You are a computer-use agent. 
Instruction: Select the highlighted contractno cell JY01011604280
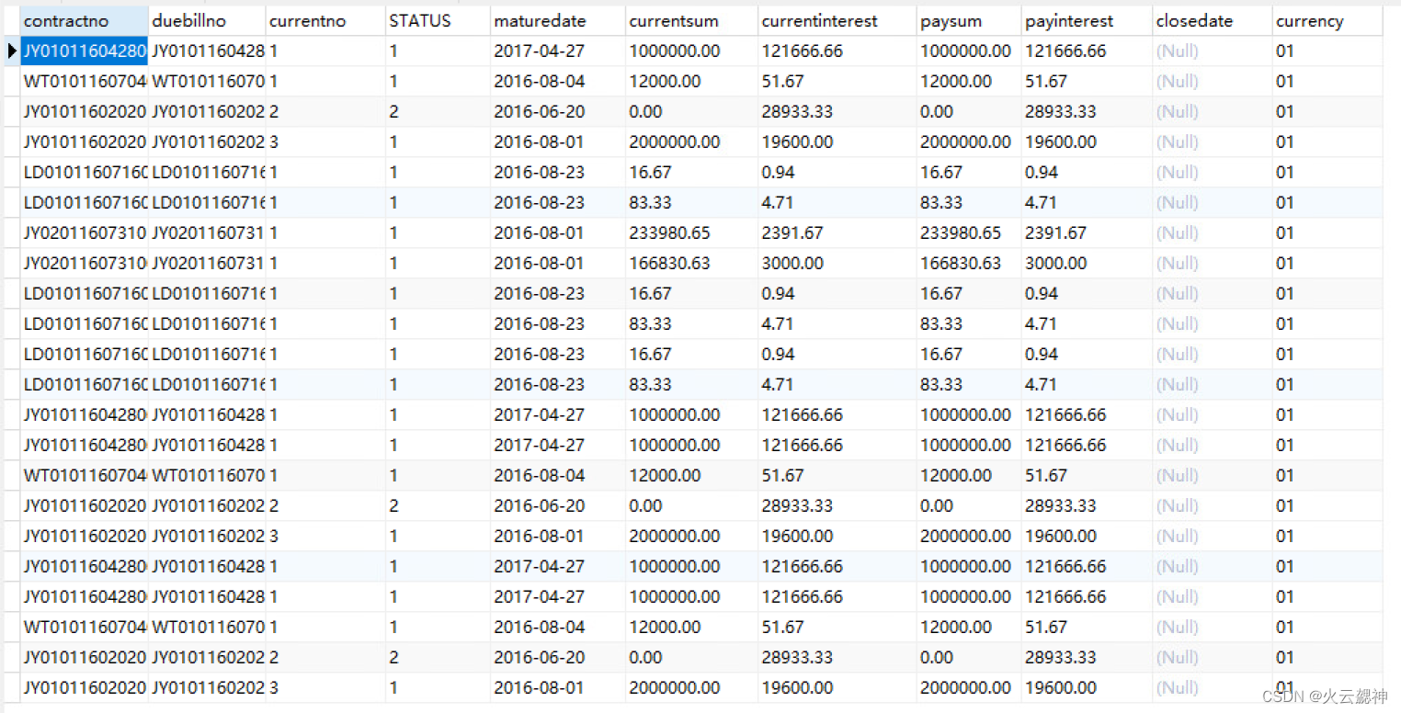coord(84,51)
